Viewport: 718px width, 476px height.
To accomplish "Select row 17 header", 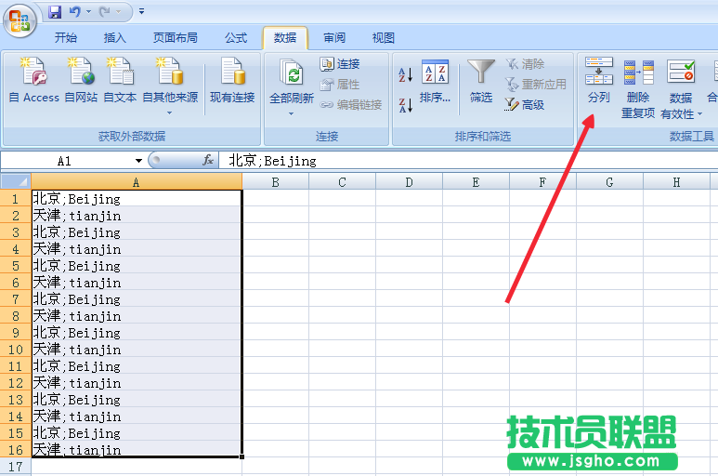I will pos(16,467).
